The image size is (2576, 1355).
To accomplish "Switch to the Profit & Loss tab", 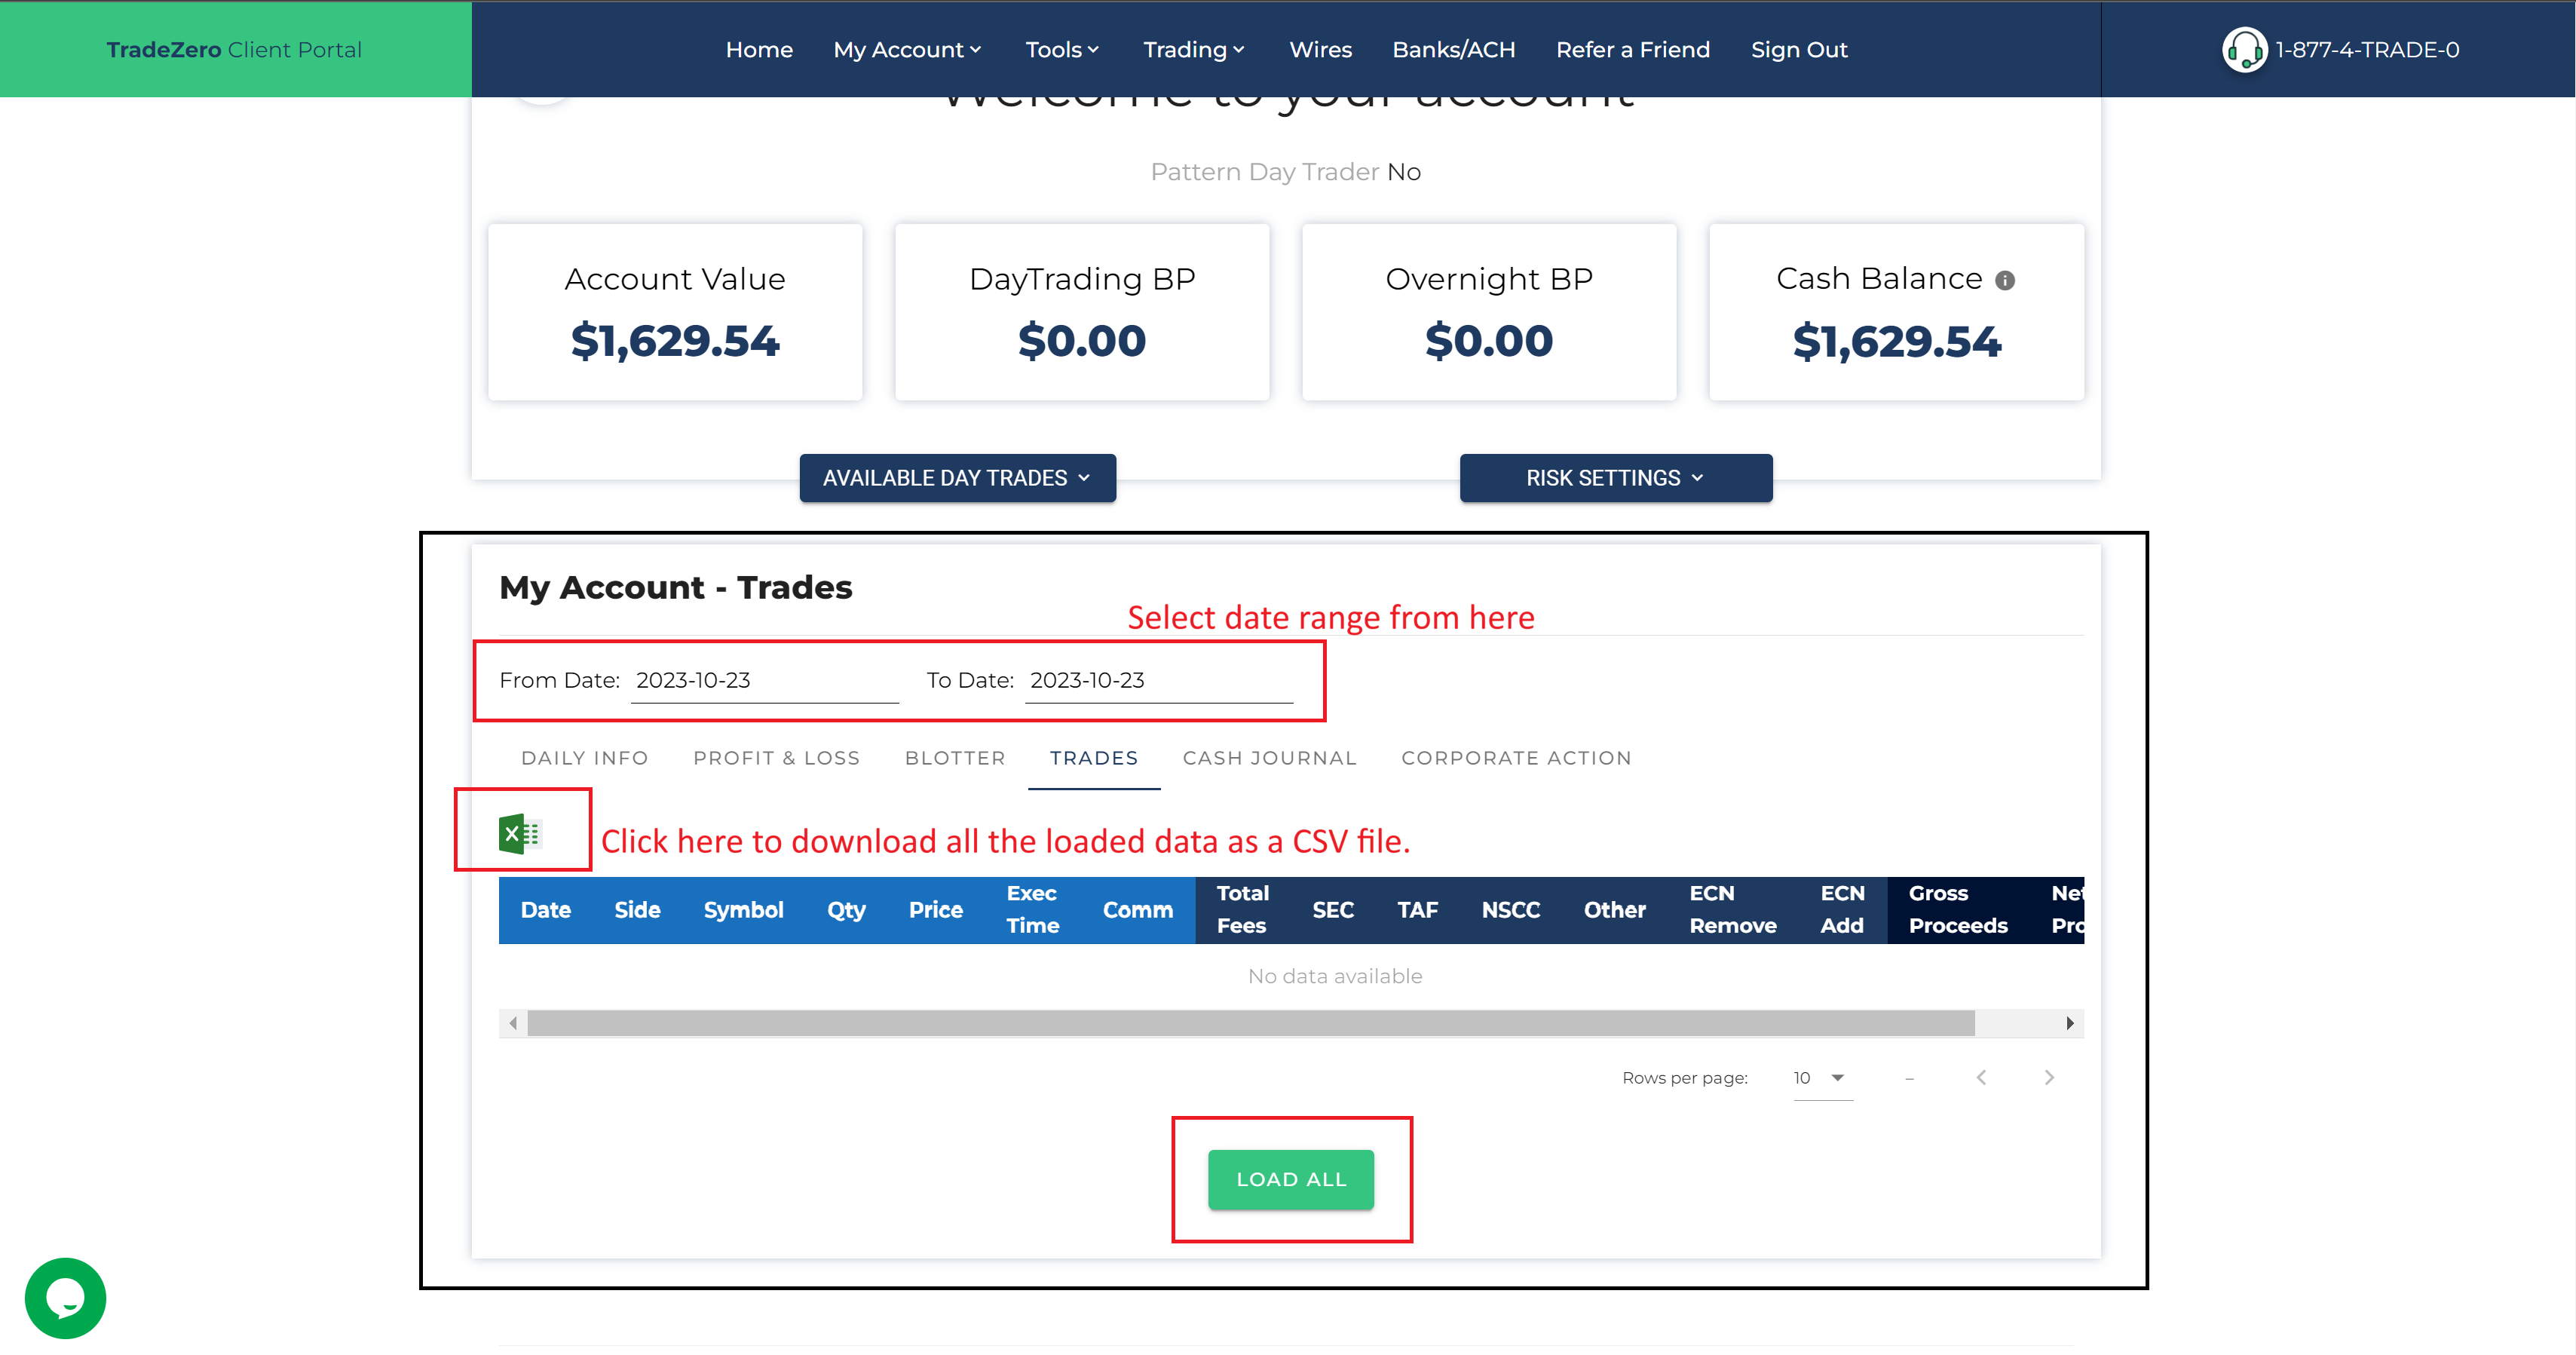I will point(776,758).
